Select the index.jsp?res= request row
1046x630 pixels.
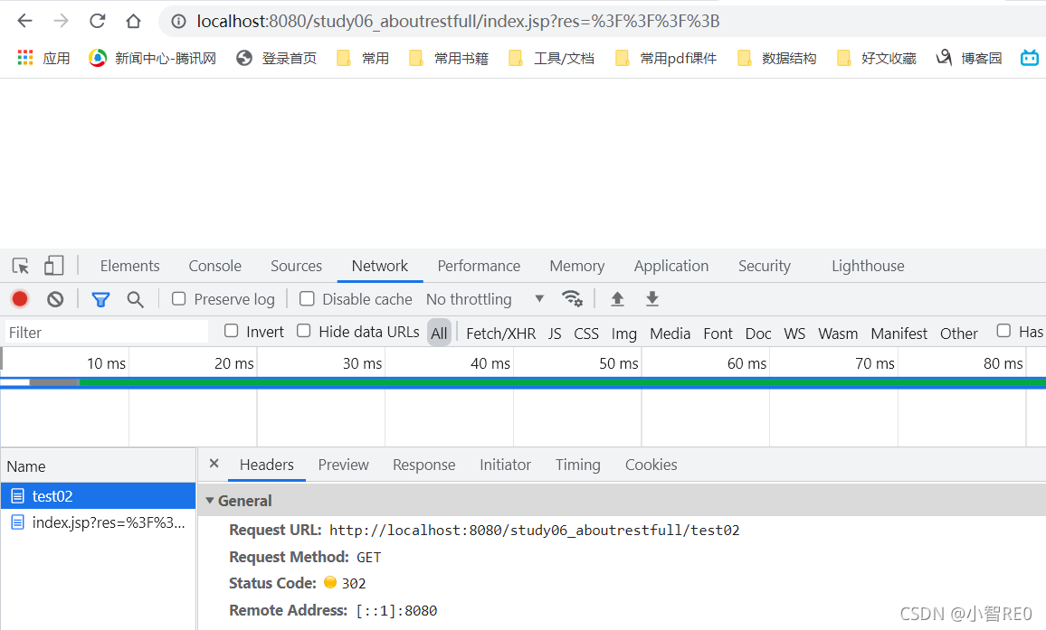98,522
